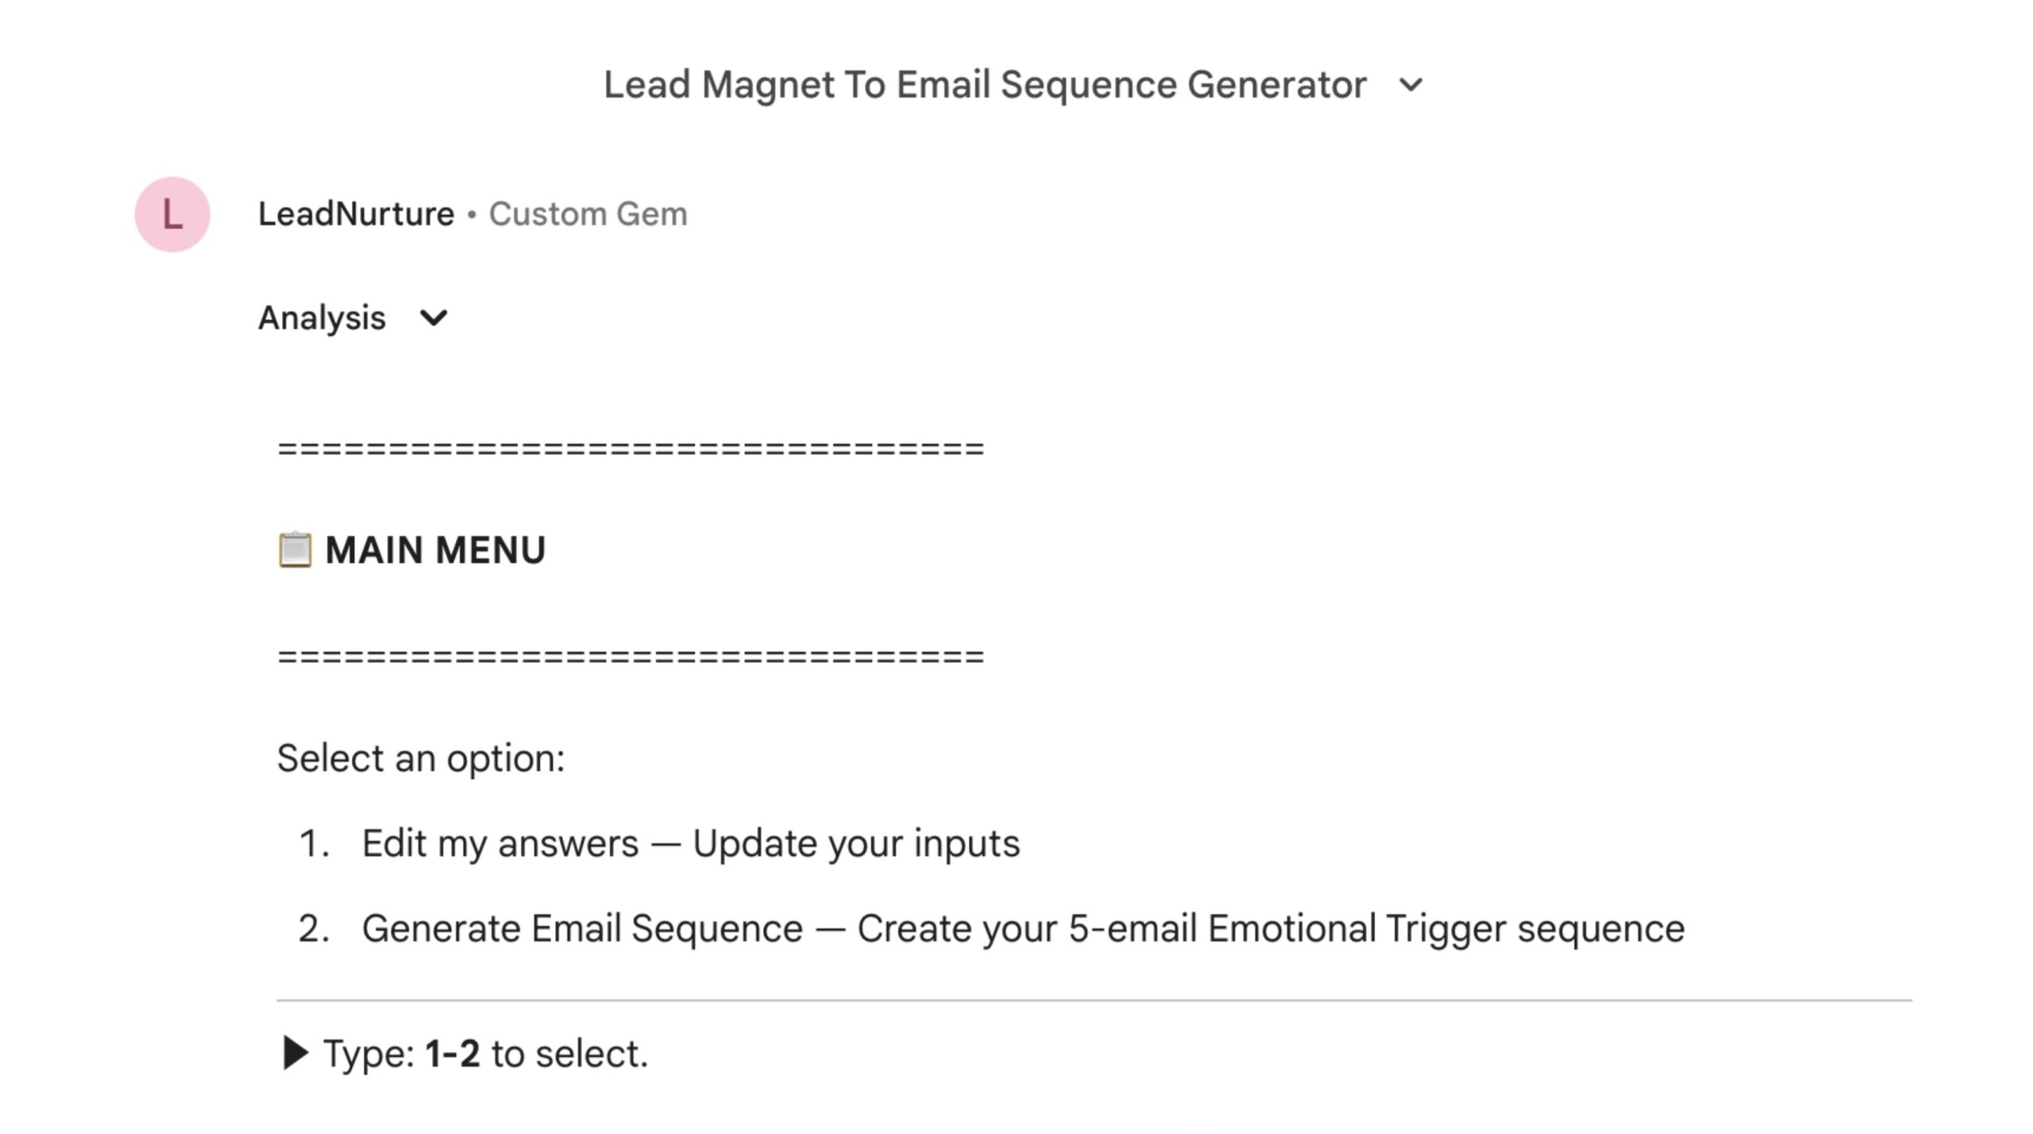The image size is (2033, 1134).
Task: Click the pink "L" avatar icon
Action: [x=172, y=214]
